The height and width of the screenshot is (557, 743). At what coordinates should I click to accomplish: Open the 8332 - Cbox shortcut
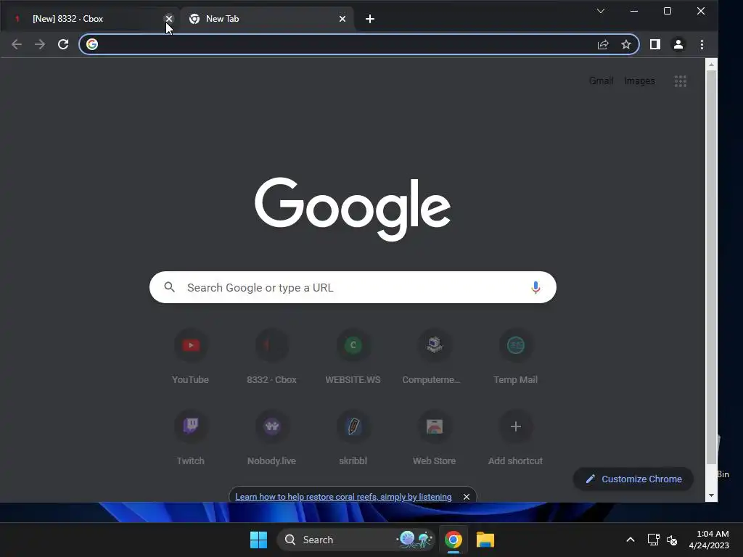(x=271, y=357)
